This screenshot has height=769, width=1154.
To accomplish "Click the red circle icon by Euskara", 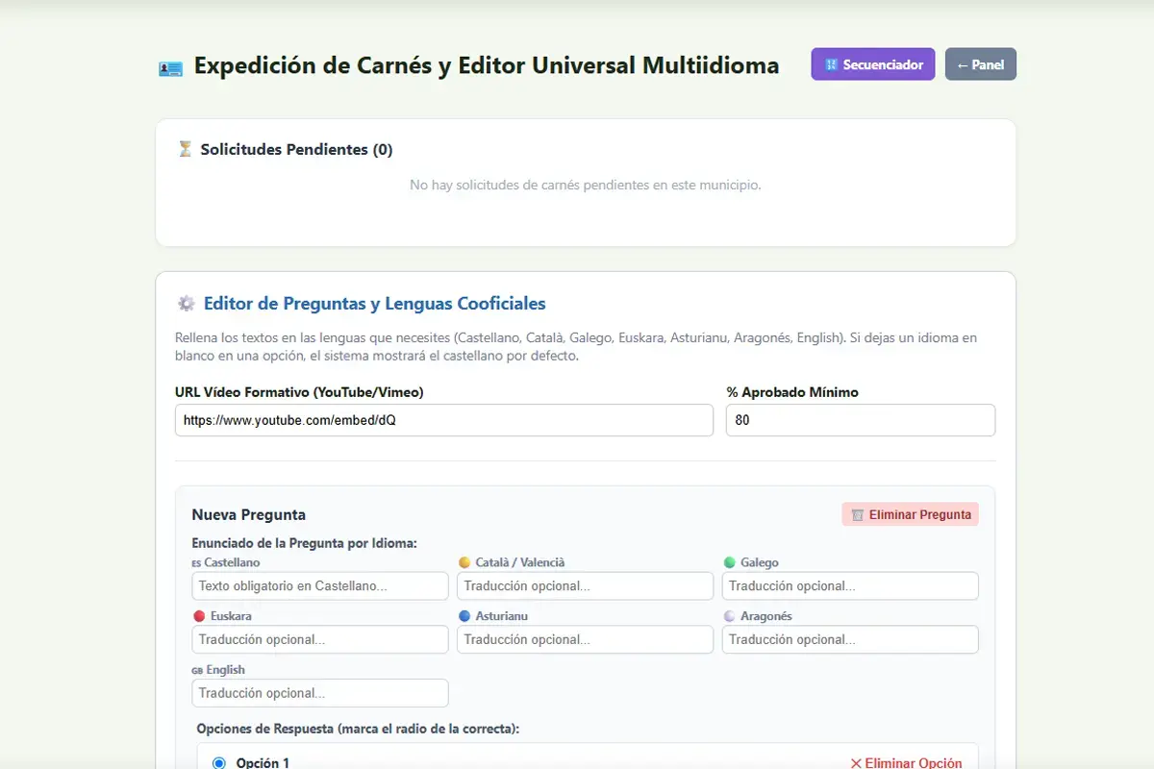I will tap(199, 616).
